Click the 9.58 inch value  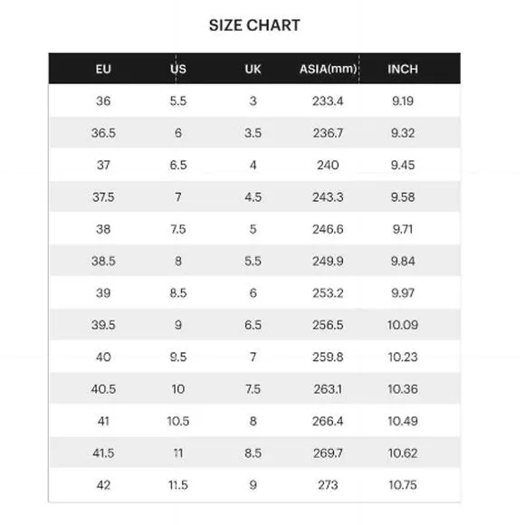403,197
